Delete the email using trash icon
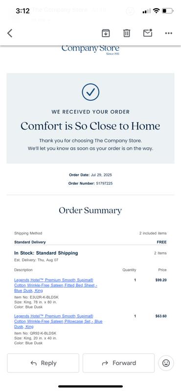 point(127,33)
